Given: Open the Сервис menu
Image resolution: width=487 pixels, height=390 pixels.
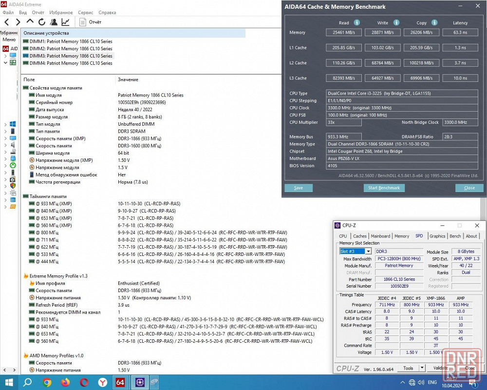Looking at the screenshot, I should (86, 12).
